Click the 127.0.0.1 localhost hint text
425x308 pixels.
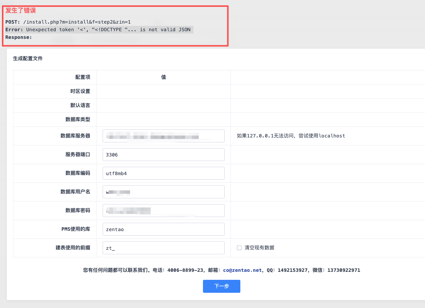291,136
